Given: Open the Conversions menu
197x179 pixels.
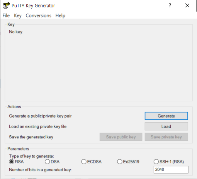Looking at the screenshot, I should tap(38, 15).
